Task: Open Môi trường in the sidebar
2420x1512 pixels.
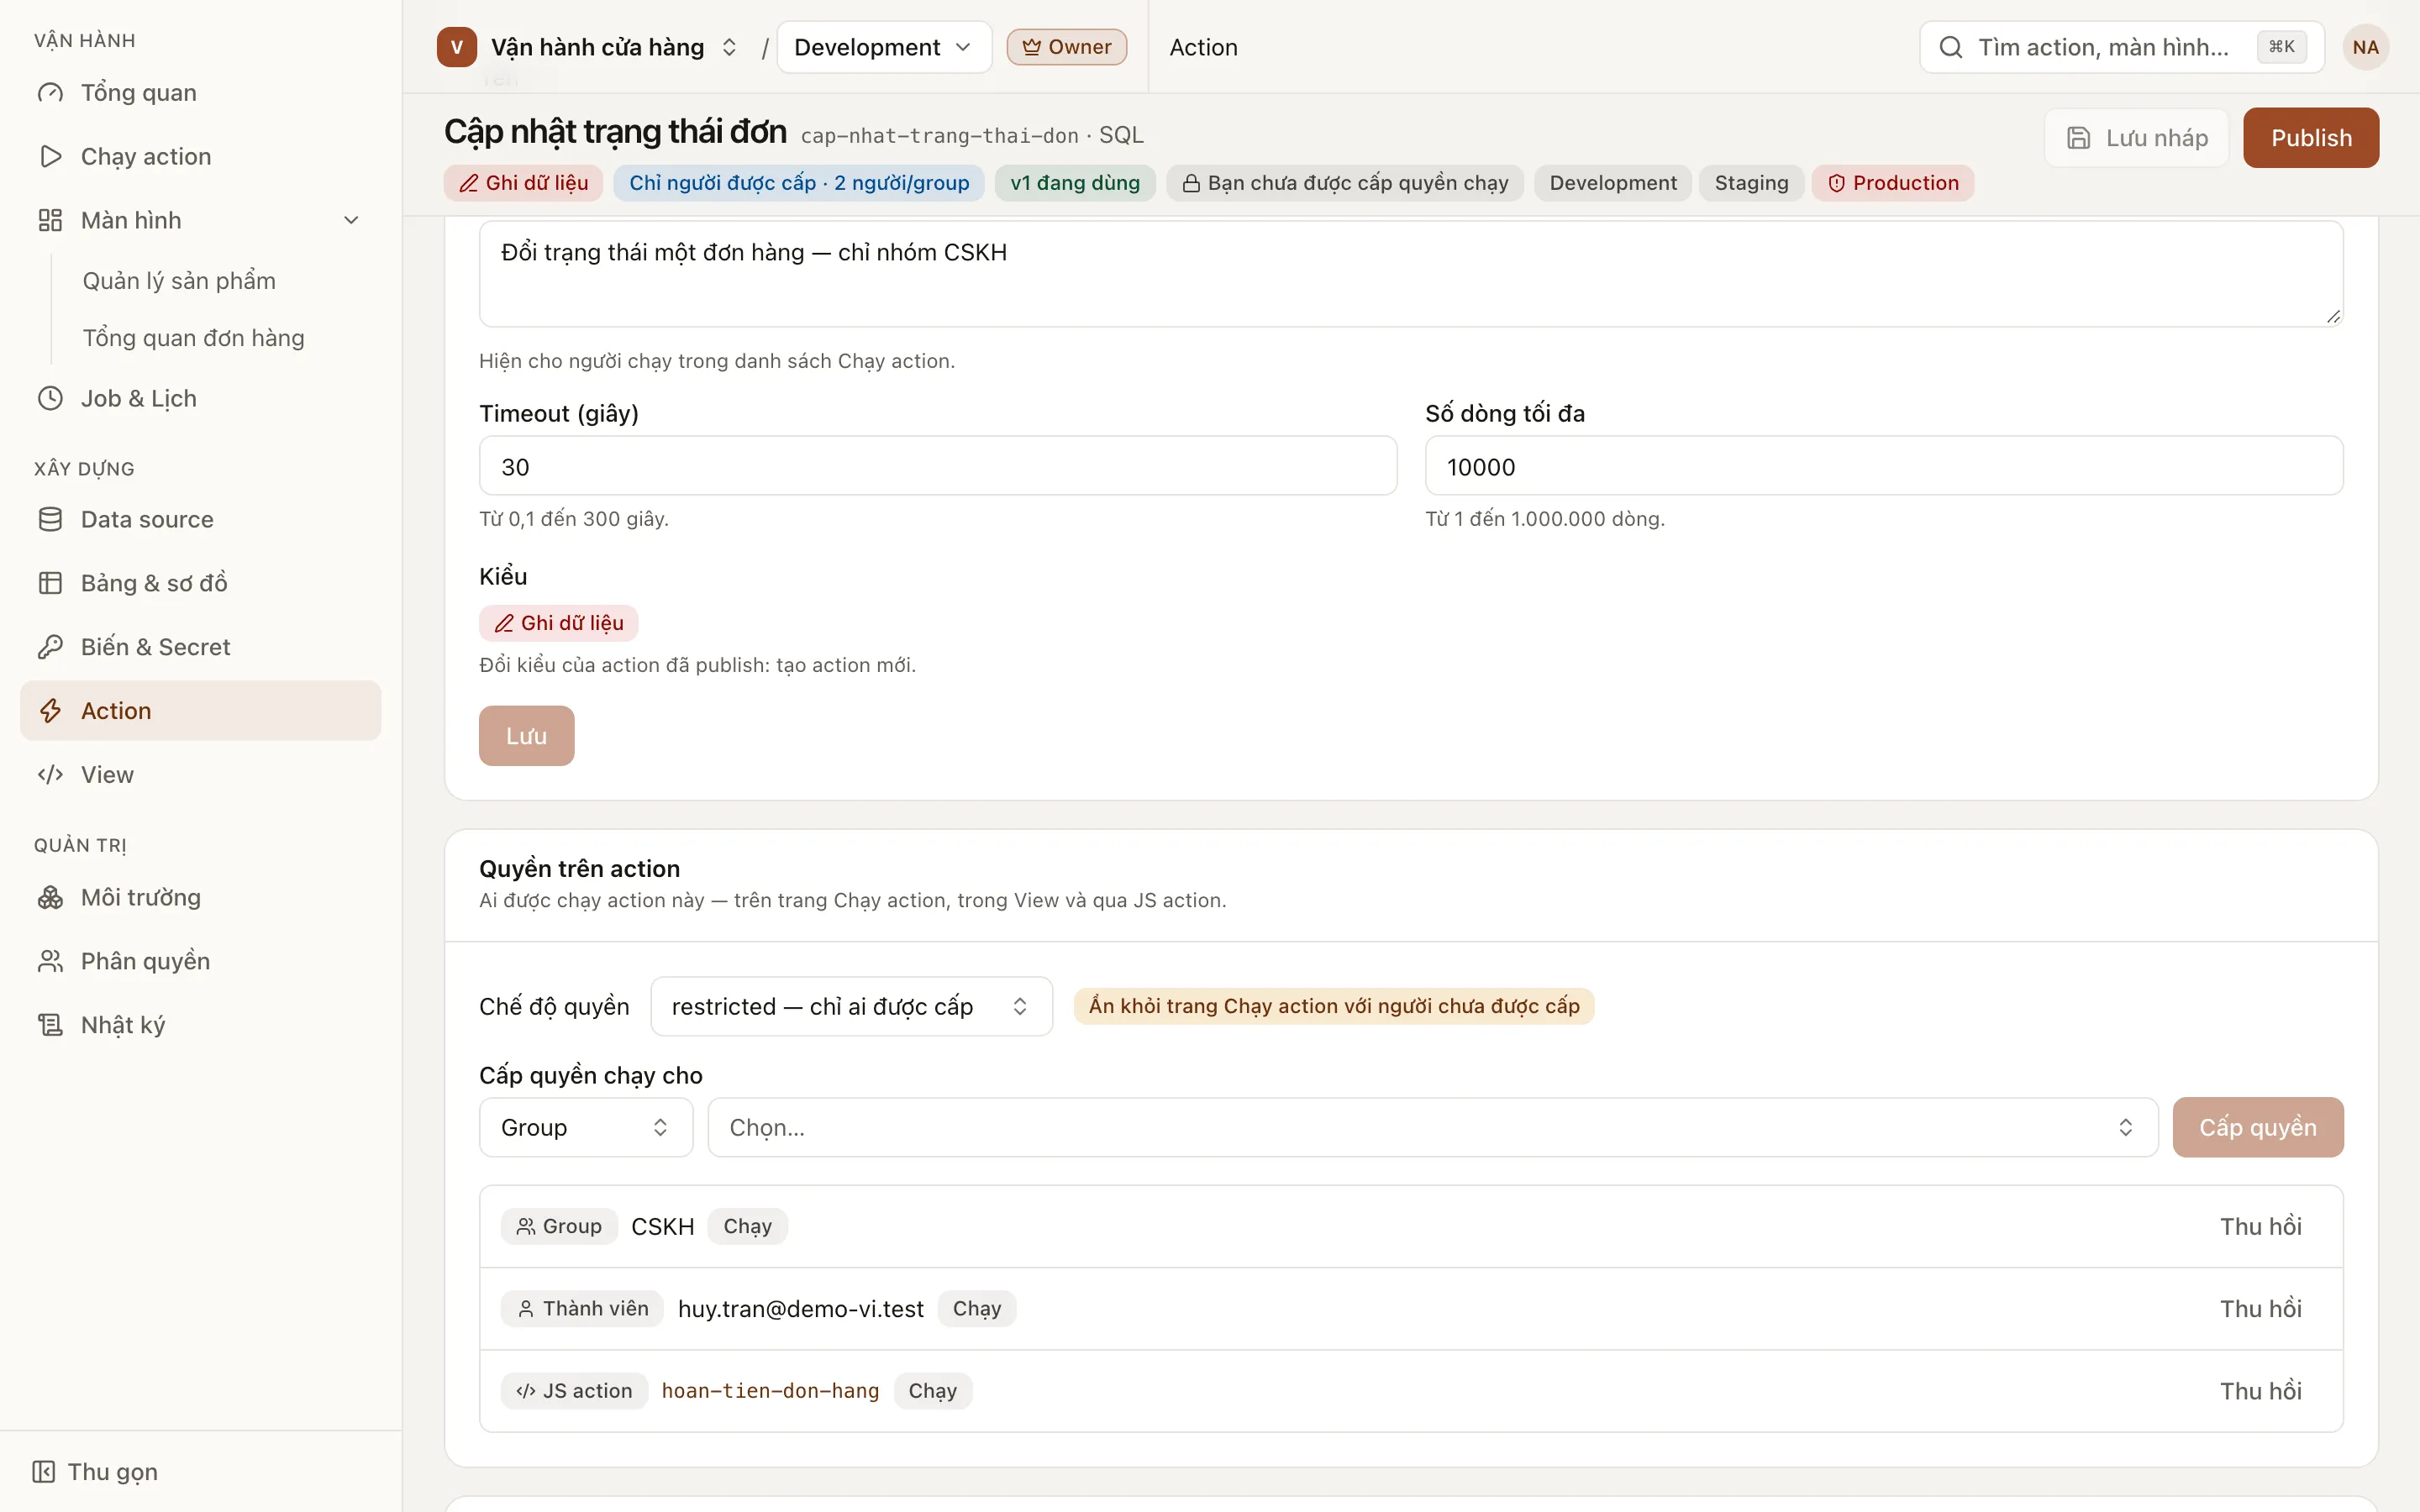Action: (200, 897)
